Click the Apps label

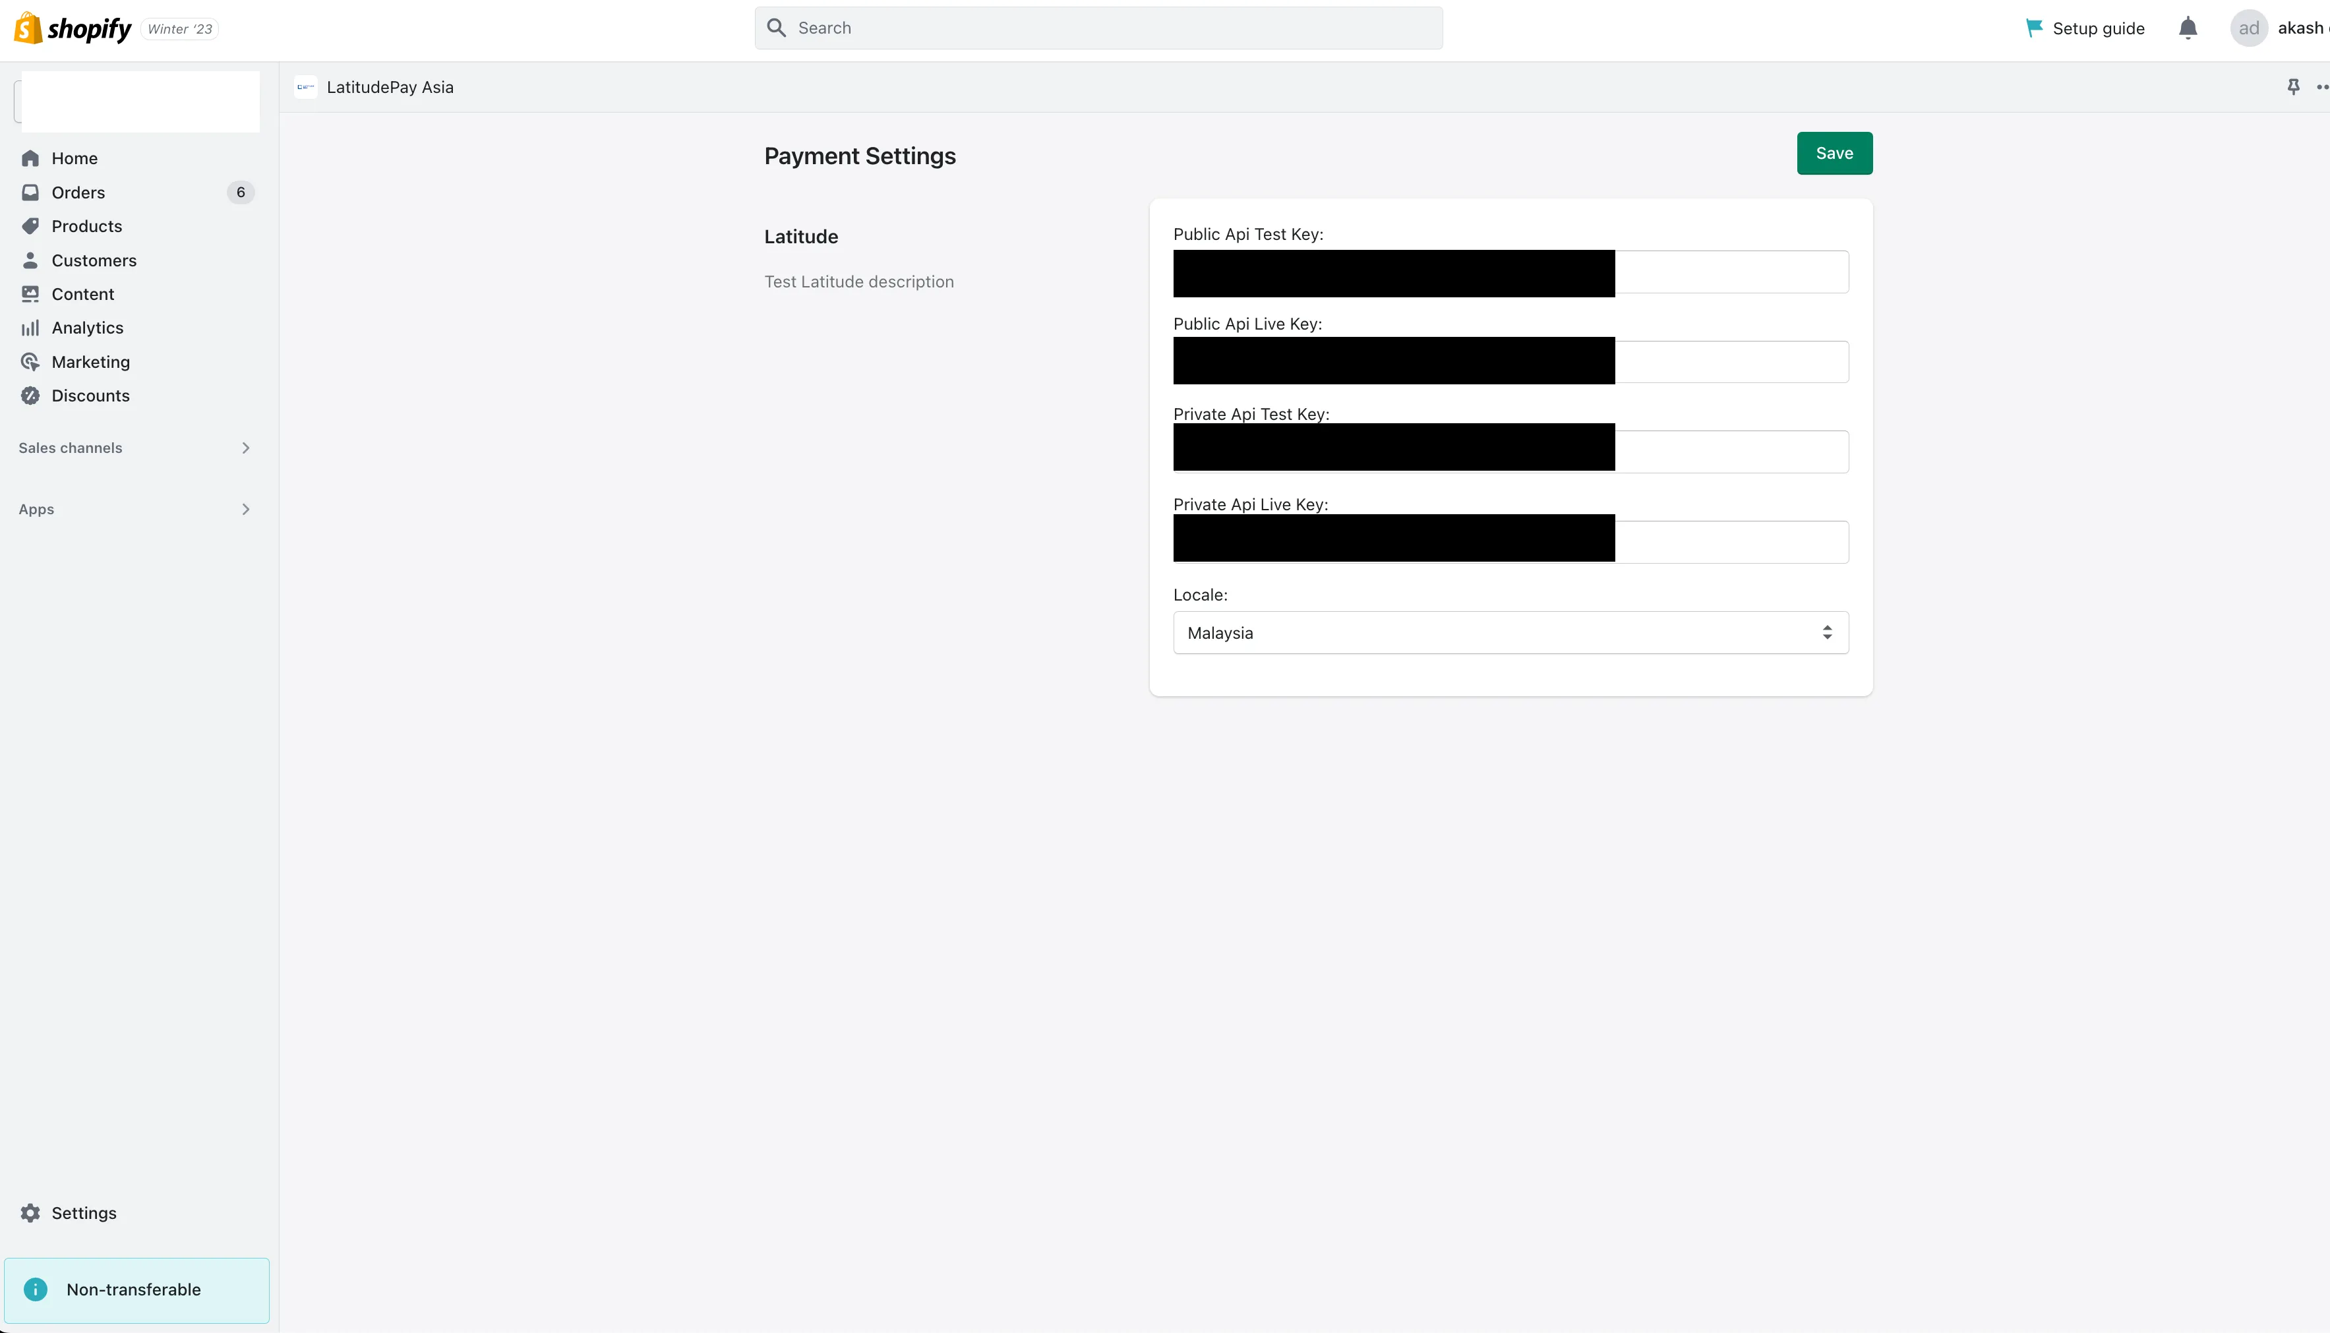[x=37, y=509]
